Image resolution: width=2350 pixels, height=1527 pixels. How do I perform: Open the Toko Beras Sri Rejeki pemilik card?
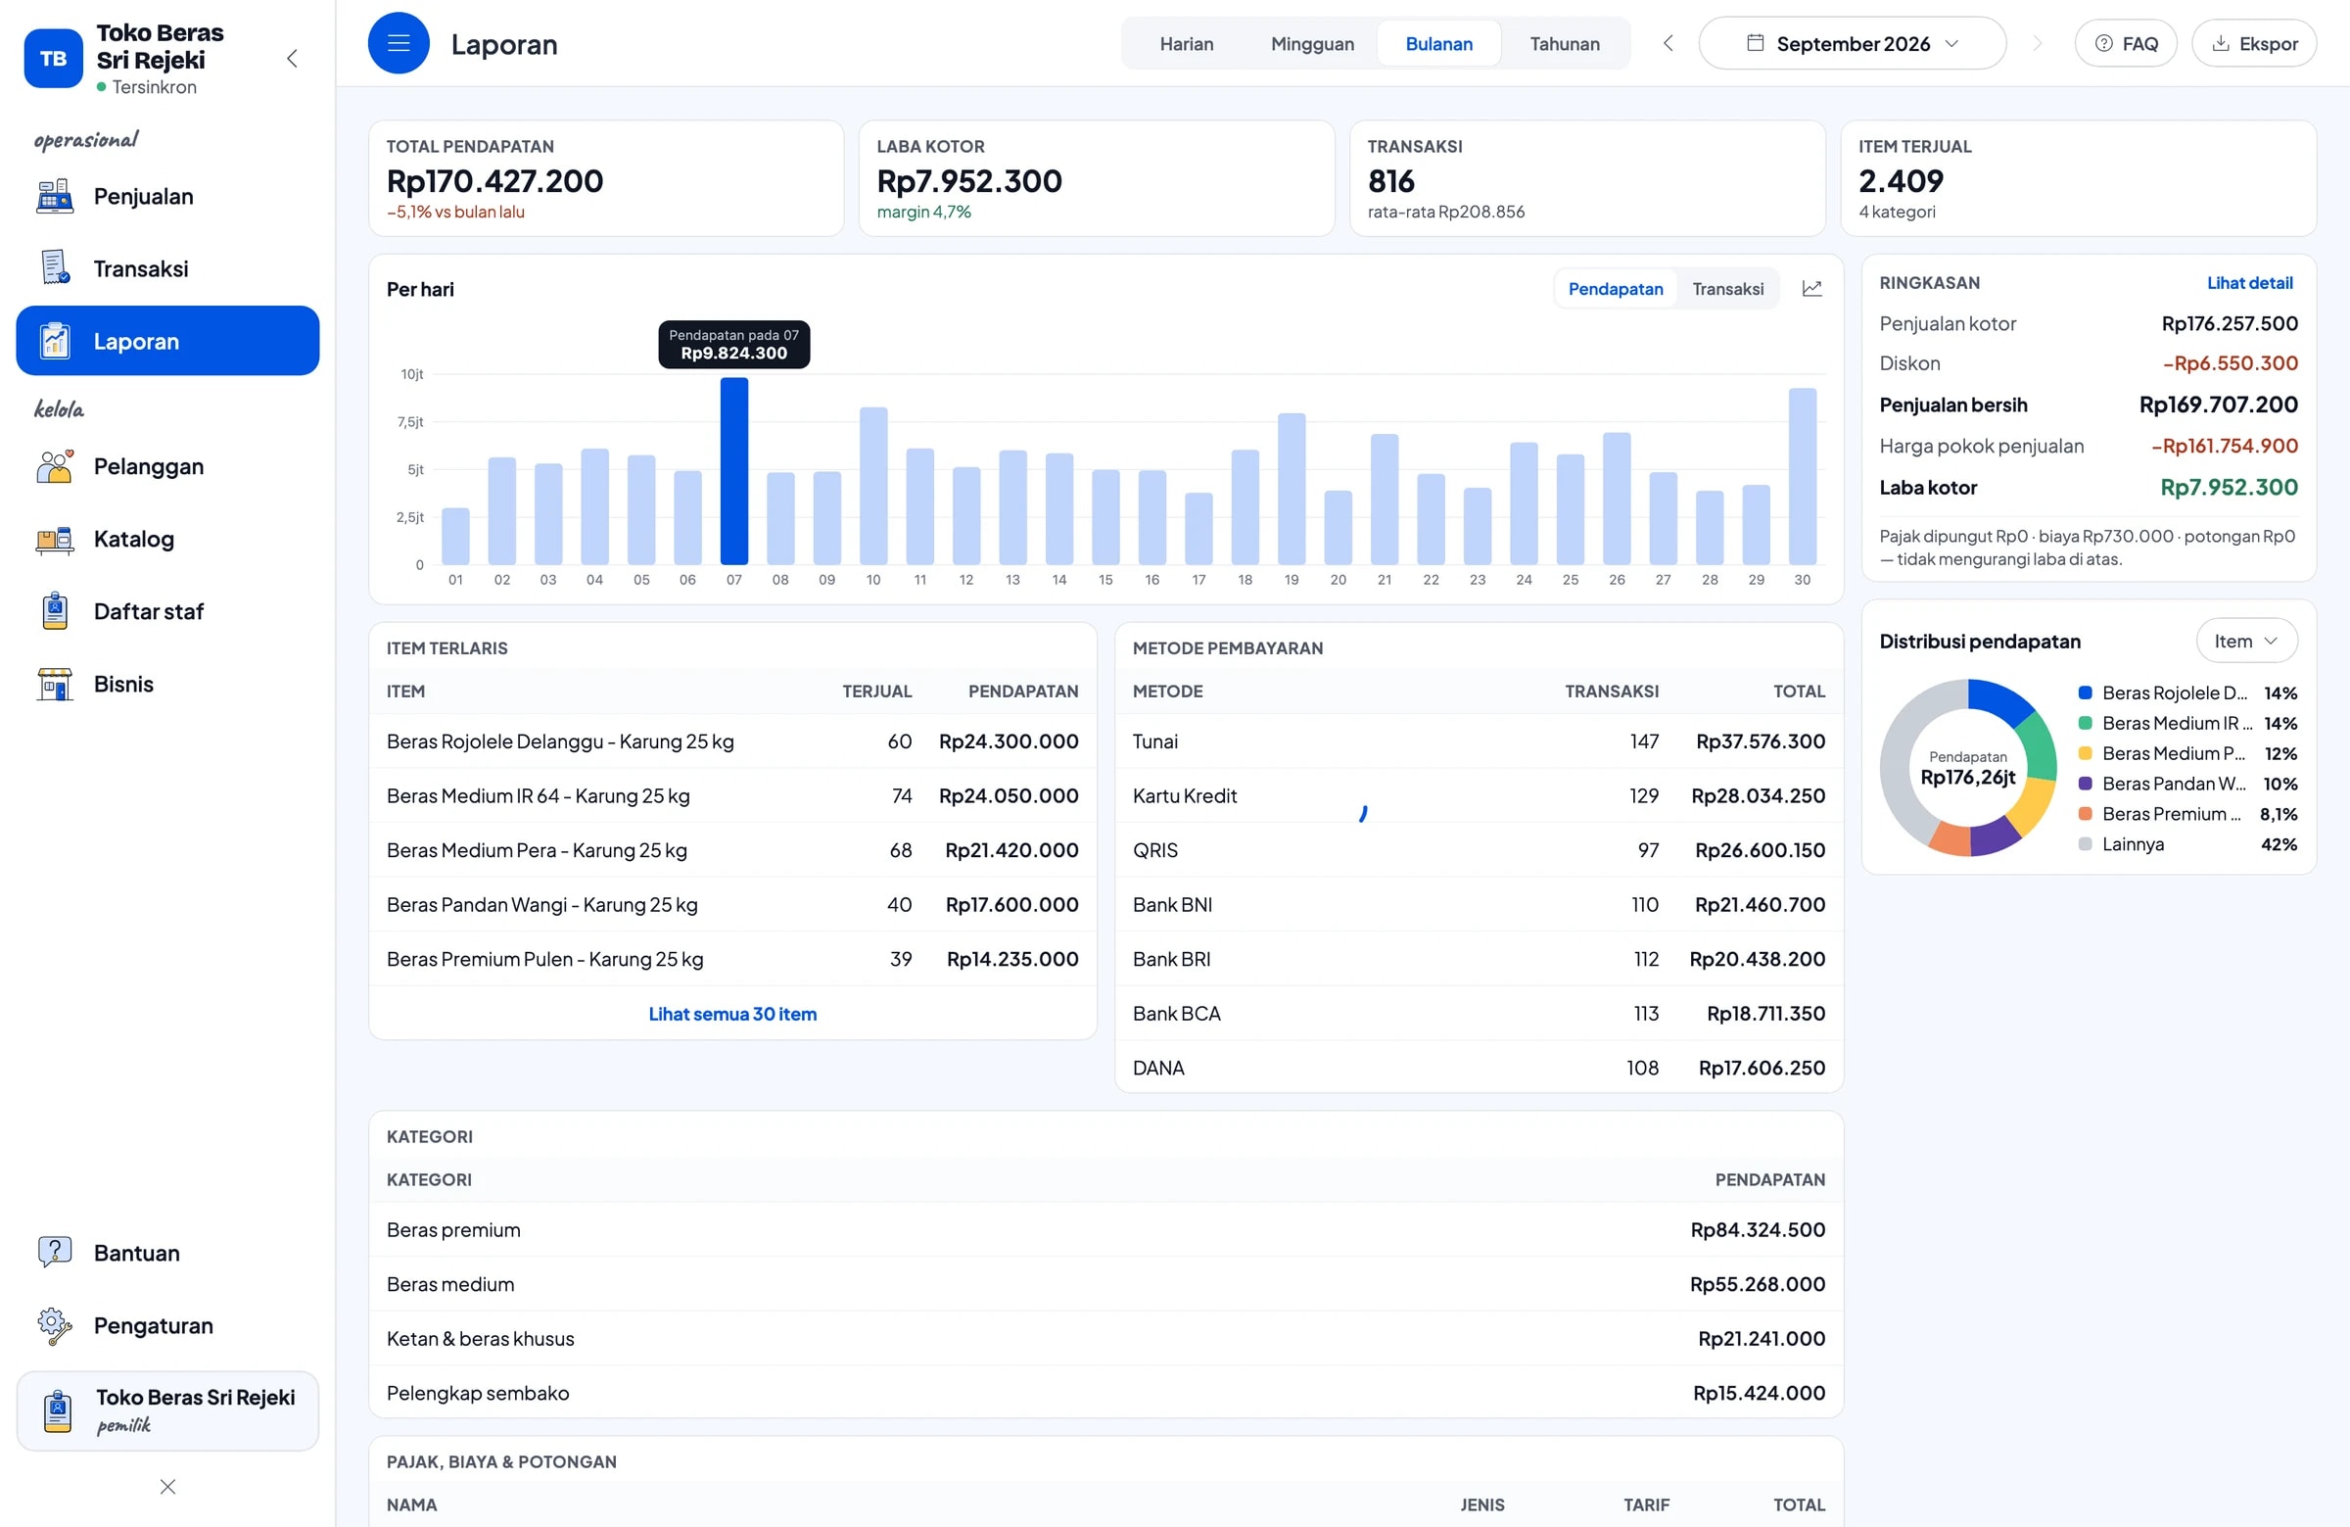pos(167,1410)
